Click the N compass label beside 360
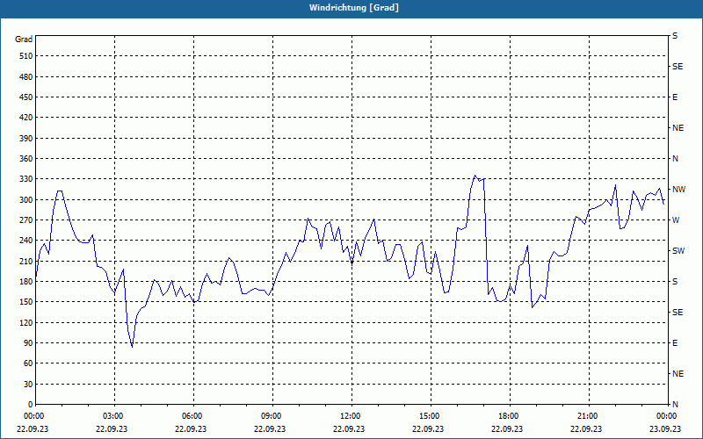 click(675, 159)
